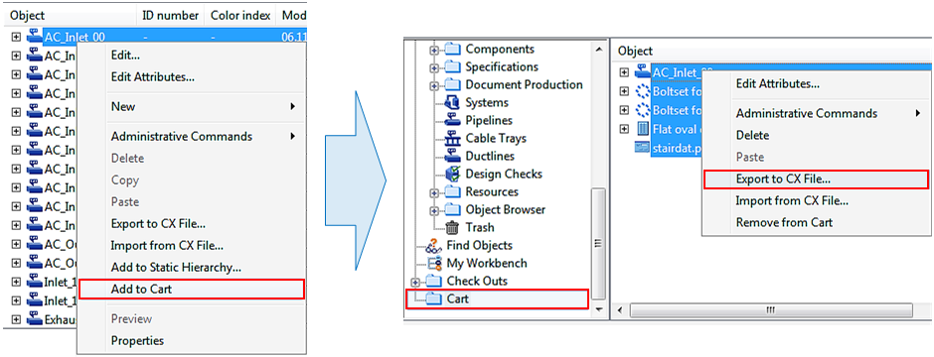Viewport: 934px width, 357px height.
Task: Open the Systems node icon in tree
Action: click(452, 103)
